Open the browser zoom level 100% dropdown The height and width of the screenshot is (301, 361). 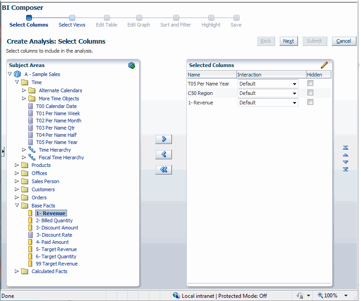pyautogui.click(x=346, y=296)
